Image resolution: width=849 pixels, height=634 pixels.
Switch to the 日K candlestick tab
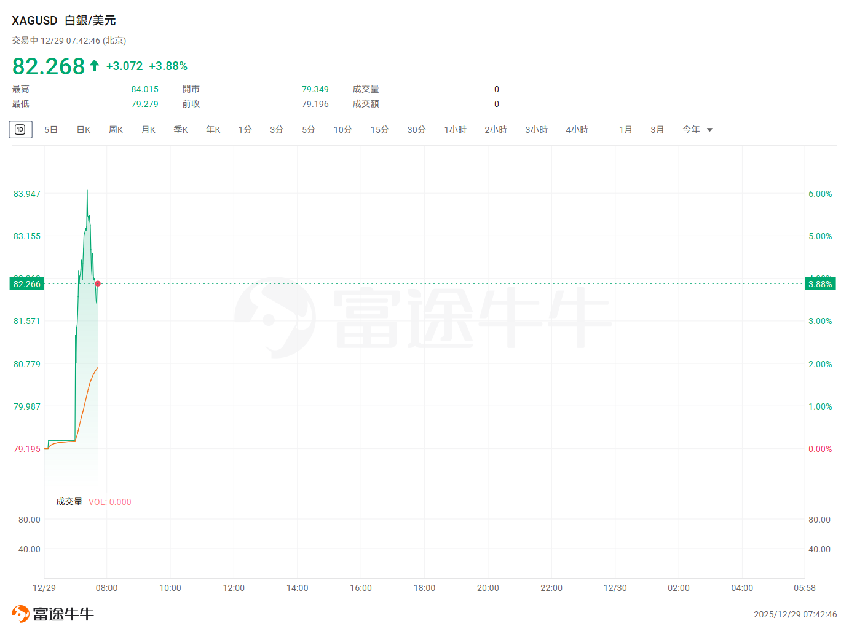click(84, 130)
